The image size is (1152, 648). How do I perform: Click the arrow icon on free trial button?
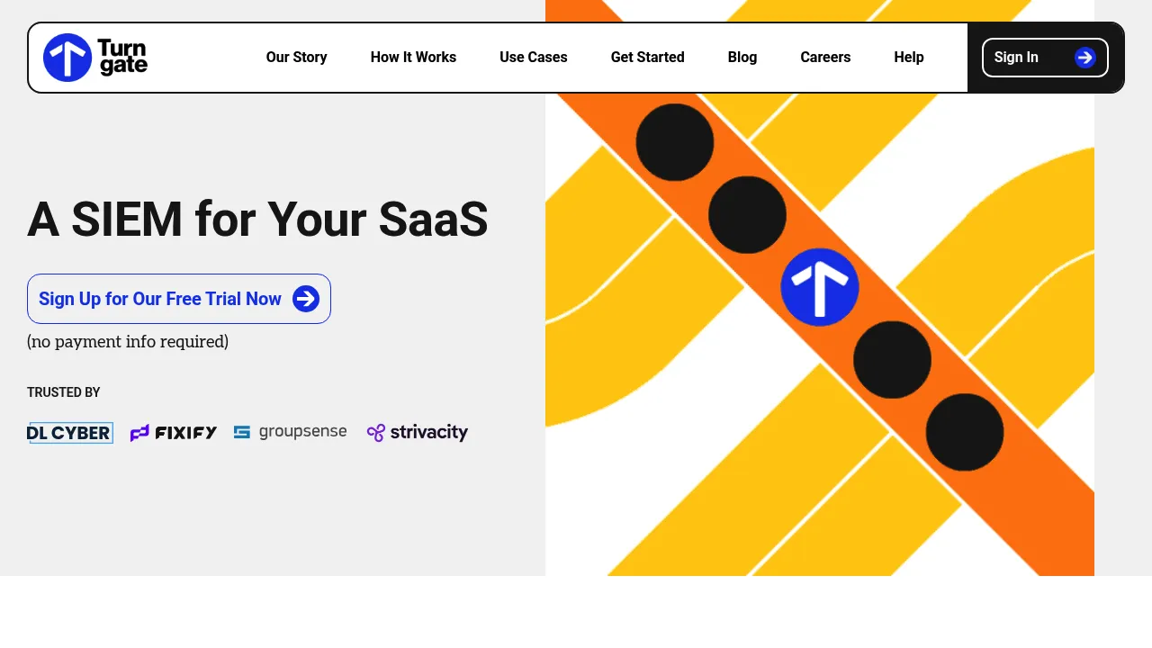coord(306,299)
